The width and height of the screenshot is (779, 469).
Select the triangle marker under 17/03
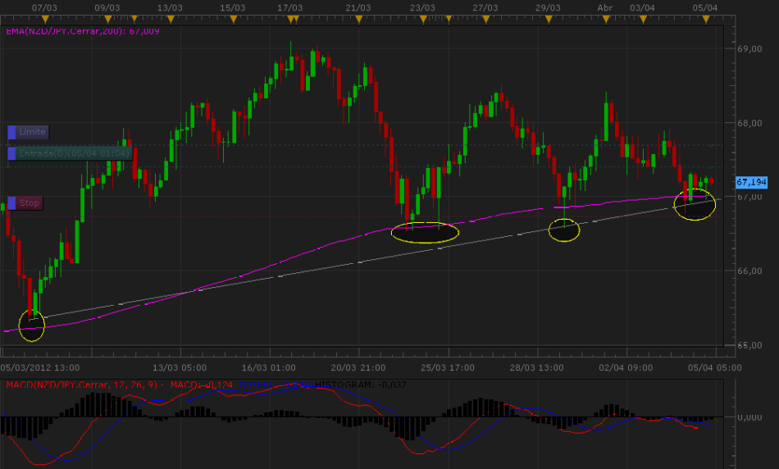tap(289, 17)
